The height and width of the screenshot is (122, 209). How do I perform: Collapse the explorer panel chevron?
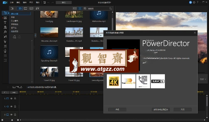click(x=35, y=35)
